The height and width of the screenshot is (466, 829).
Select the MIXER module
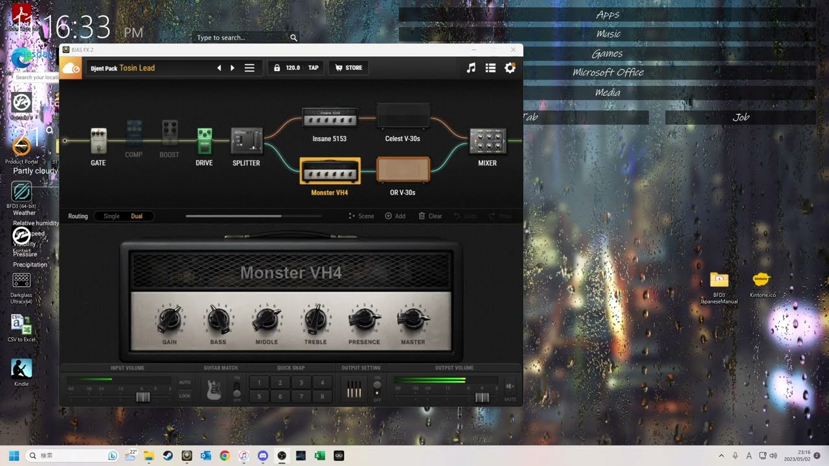[488, 142]
